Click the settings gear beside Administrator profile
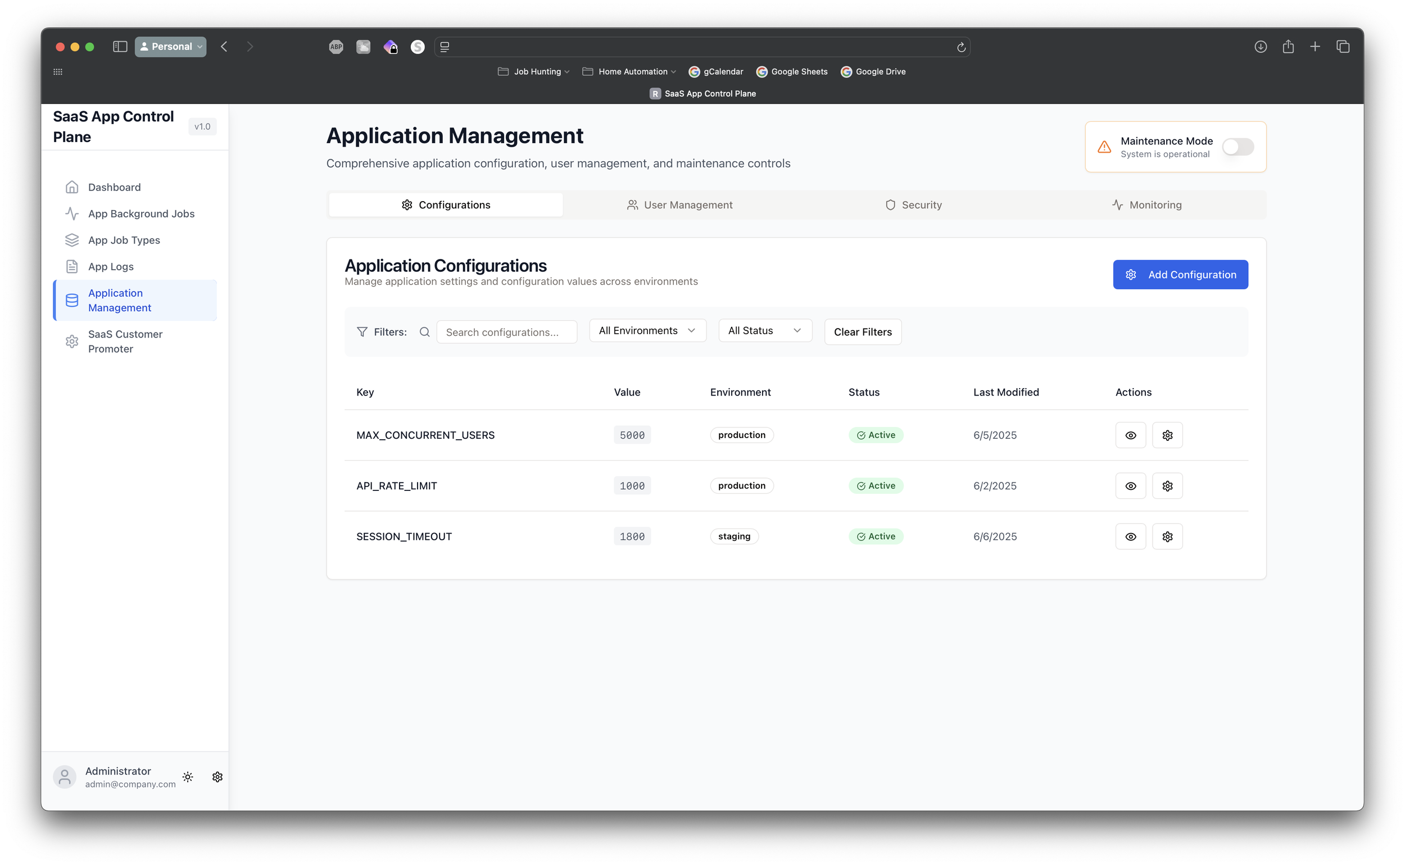The image size is (1405, 865). point(217,776)
